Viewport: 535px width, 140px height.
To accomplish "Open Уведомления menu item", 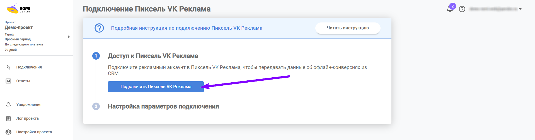I will pyautogui.click(x=29, y=105).
